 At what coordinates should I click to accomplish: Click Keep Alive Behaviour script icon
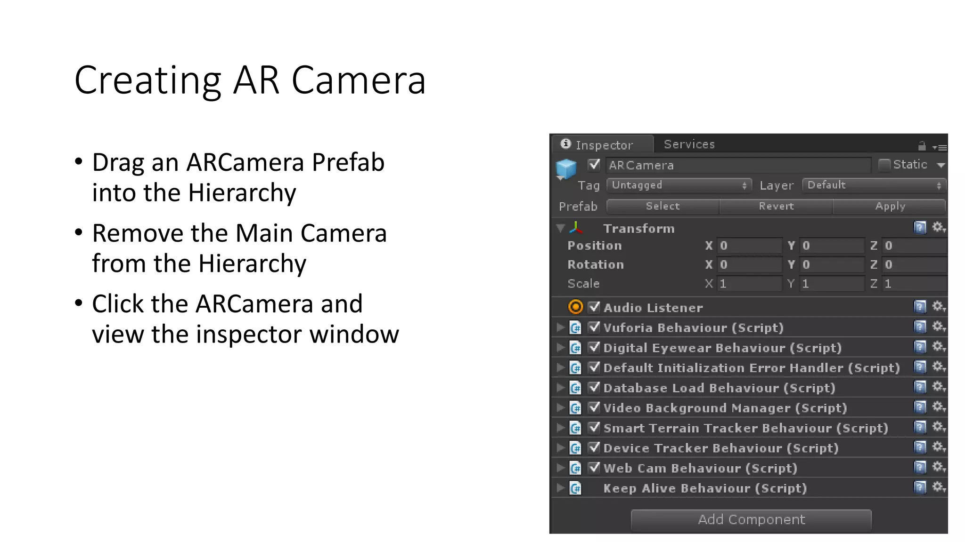click(x=575, y=488)
